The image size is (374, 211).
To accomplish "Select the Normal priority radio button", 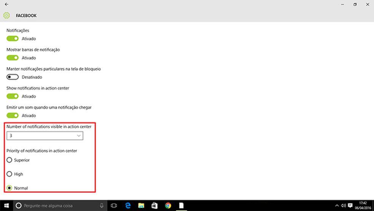I will 9,188.
